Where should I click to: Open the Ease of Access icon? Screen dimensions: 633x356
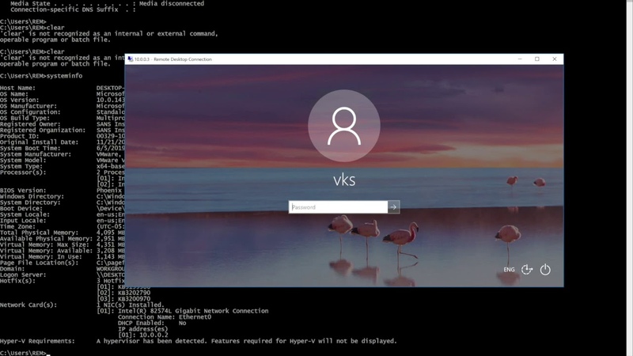pos(527,270)
